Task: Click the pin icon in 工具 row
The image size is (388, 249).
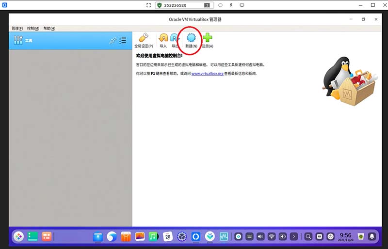Action: 113,40
